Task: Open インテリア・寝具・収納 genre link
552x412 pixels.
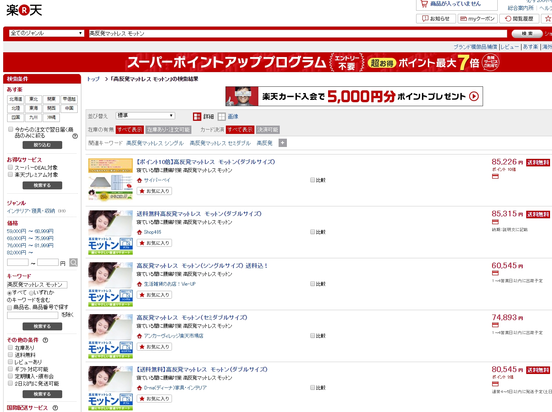Action: click(x=31, y=211)
